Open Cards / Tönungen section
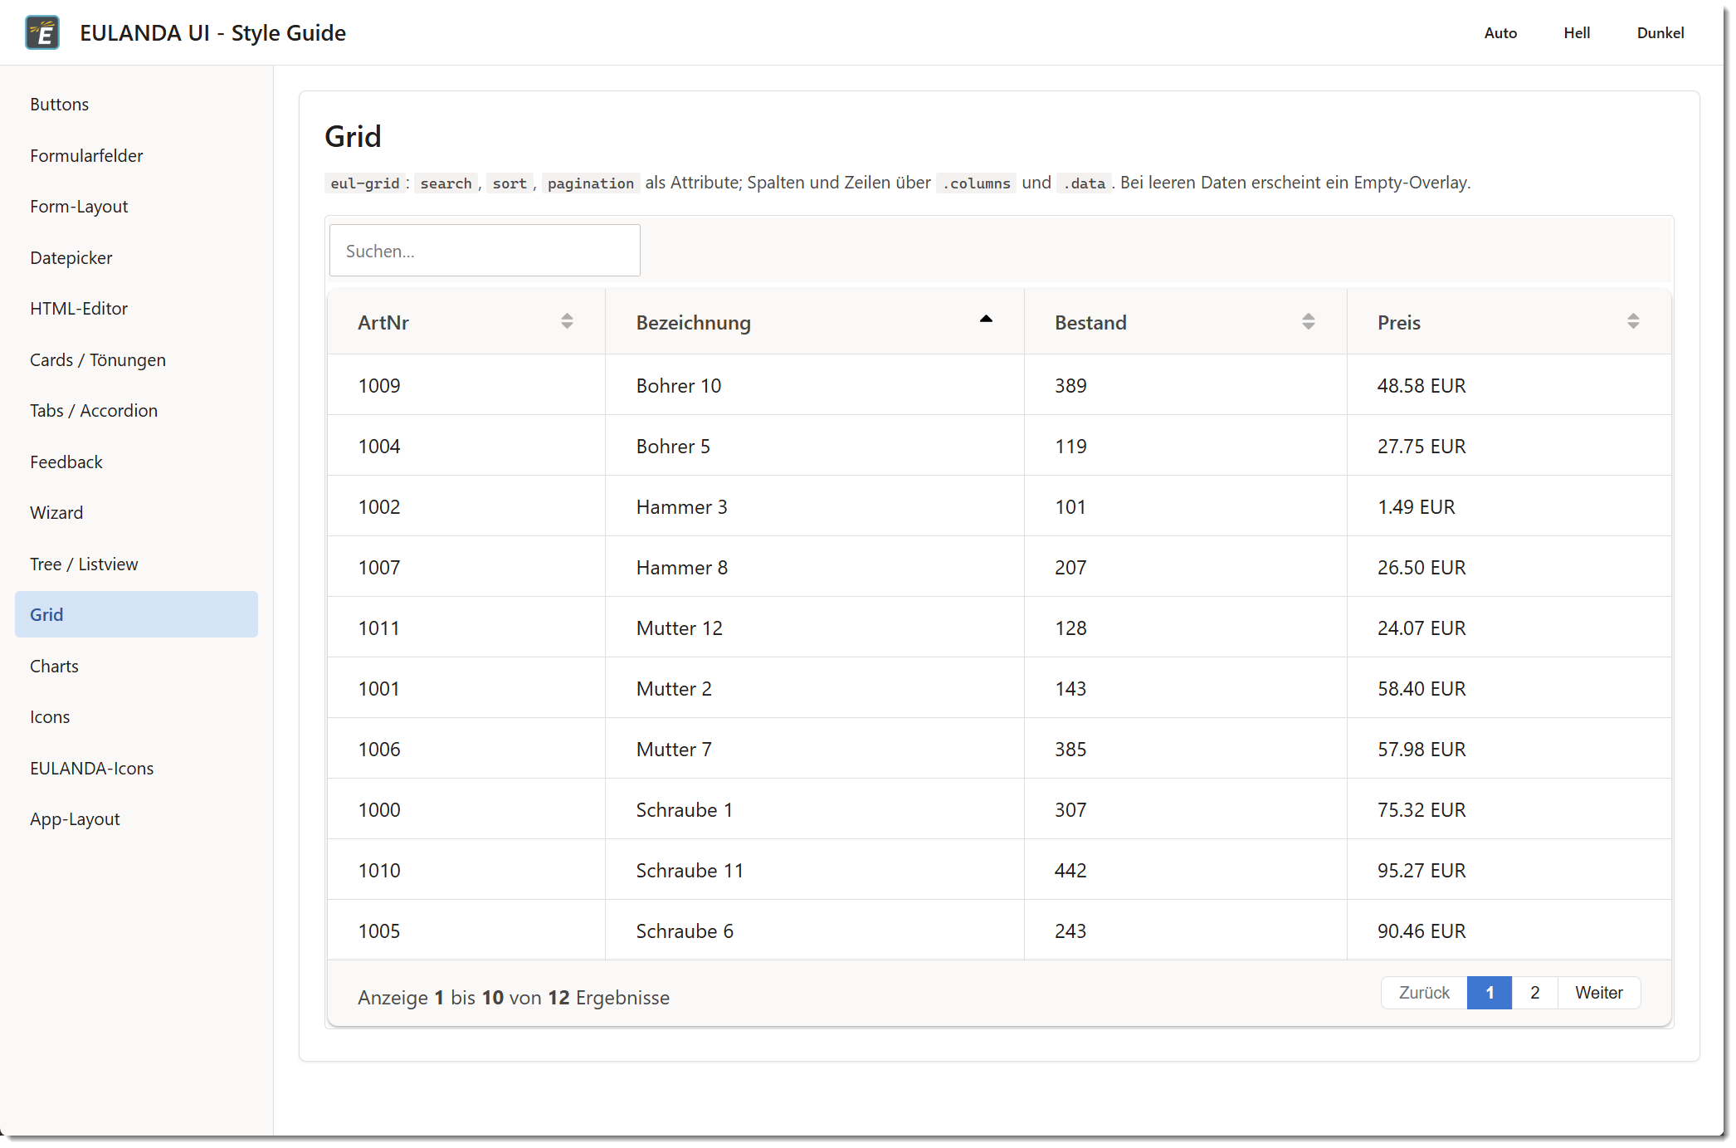The image size is (1736, 1148). 136,360
